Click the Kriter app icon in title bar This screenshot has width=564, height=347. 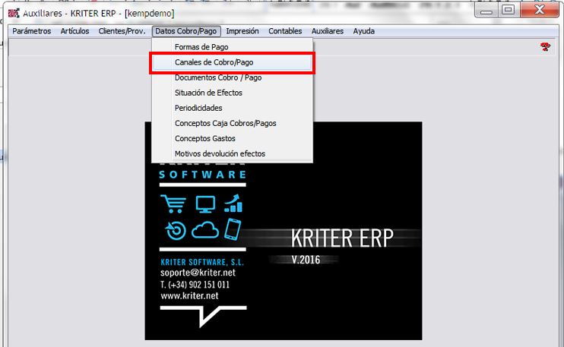click(x=14, y=14)
